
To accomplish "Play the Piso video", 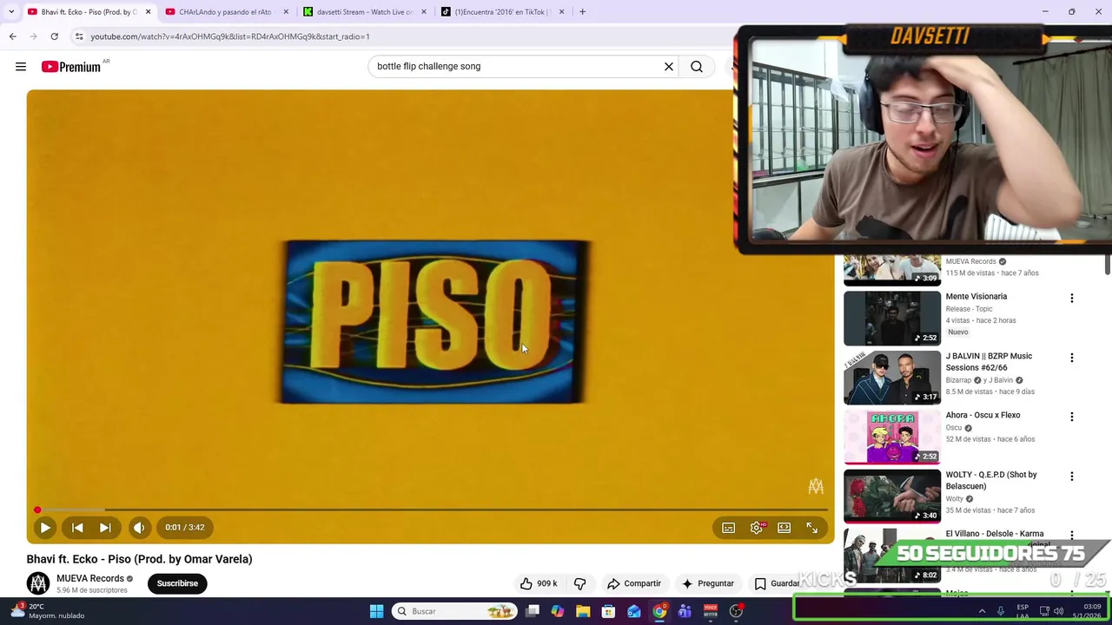I will [x=45, y=527].
